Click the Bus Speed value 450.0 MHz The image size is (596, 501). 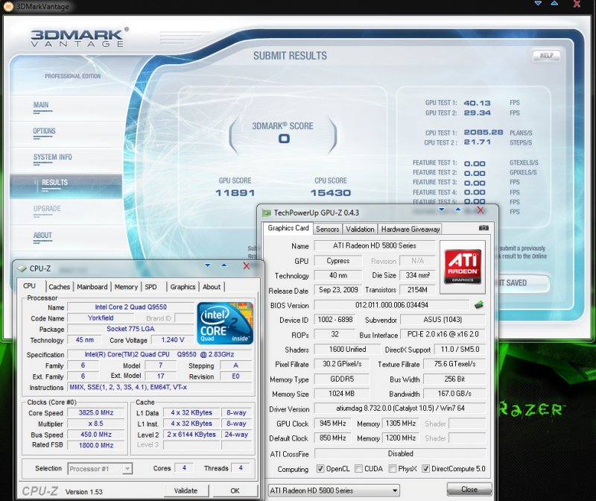pyautogui.click(x=96, y=435)
